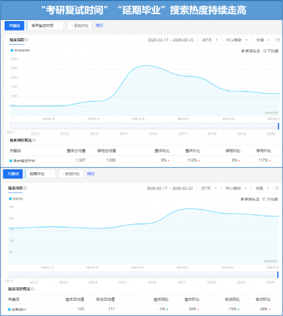
Task: Click 2016 on 考研复试时间 timeline axis
Action: 153,134
